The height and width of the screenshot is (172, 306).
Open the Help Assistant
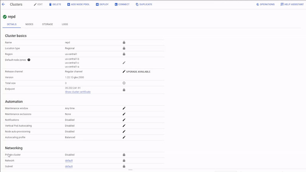click(x=292, y=4)
